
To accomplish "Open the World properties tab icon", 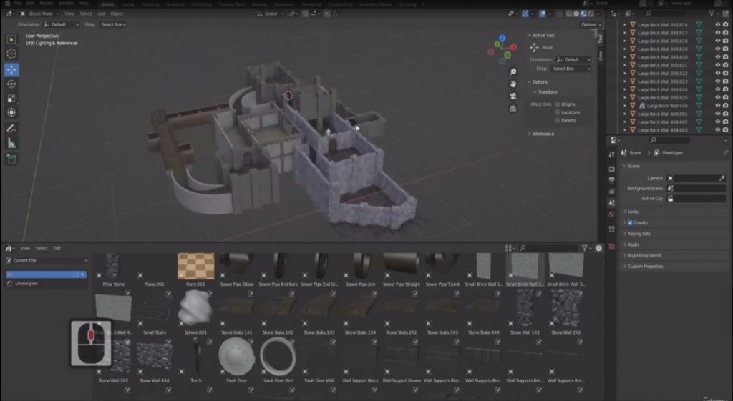I will (x=612, y=214).
